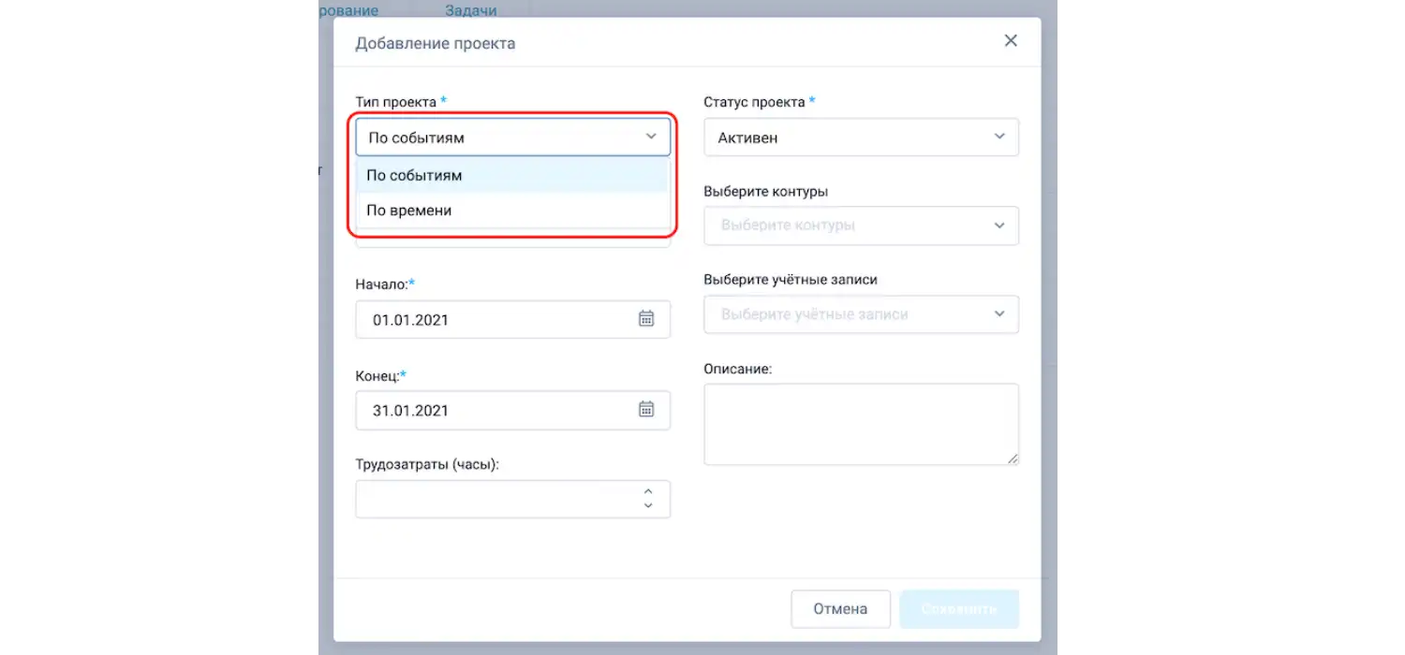
Task: Switch to the Задачи tab
Action: pos(470,10)
